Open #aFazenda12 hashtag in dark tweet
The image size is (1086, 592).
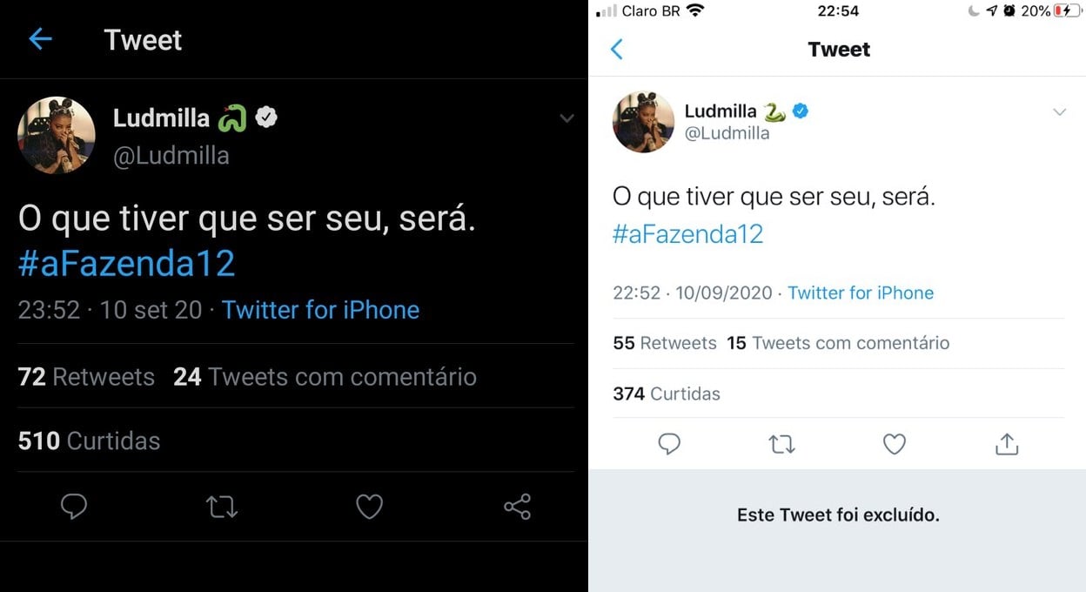coord(126,264)
